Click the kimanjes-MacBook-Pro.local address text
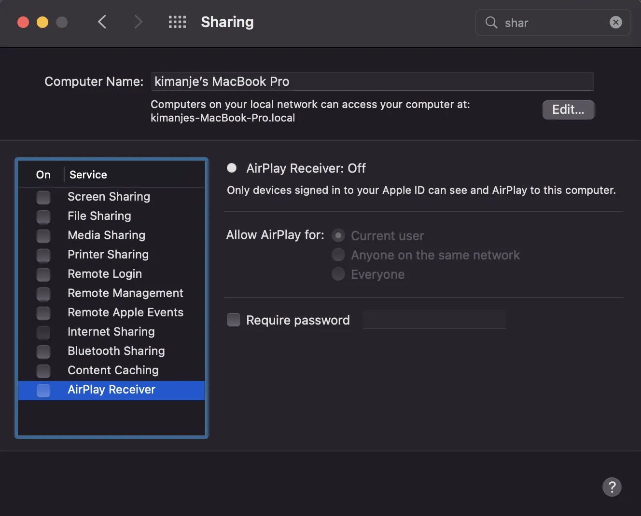Screen dimensions: 641x516 coord(223,118)
